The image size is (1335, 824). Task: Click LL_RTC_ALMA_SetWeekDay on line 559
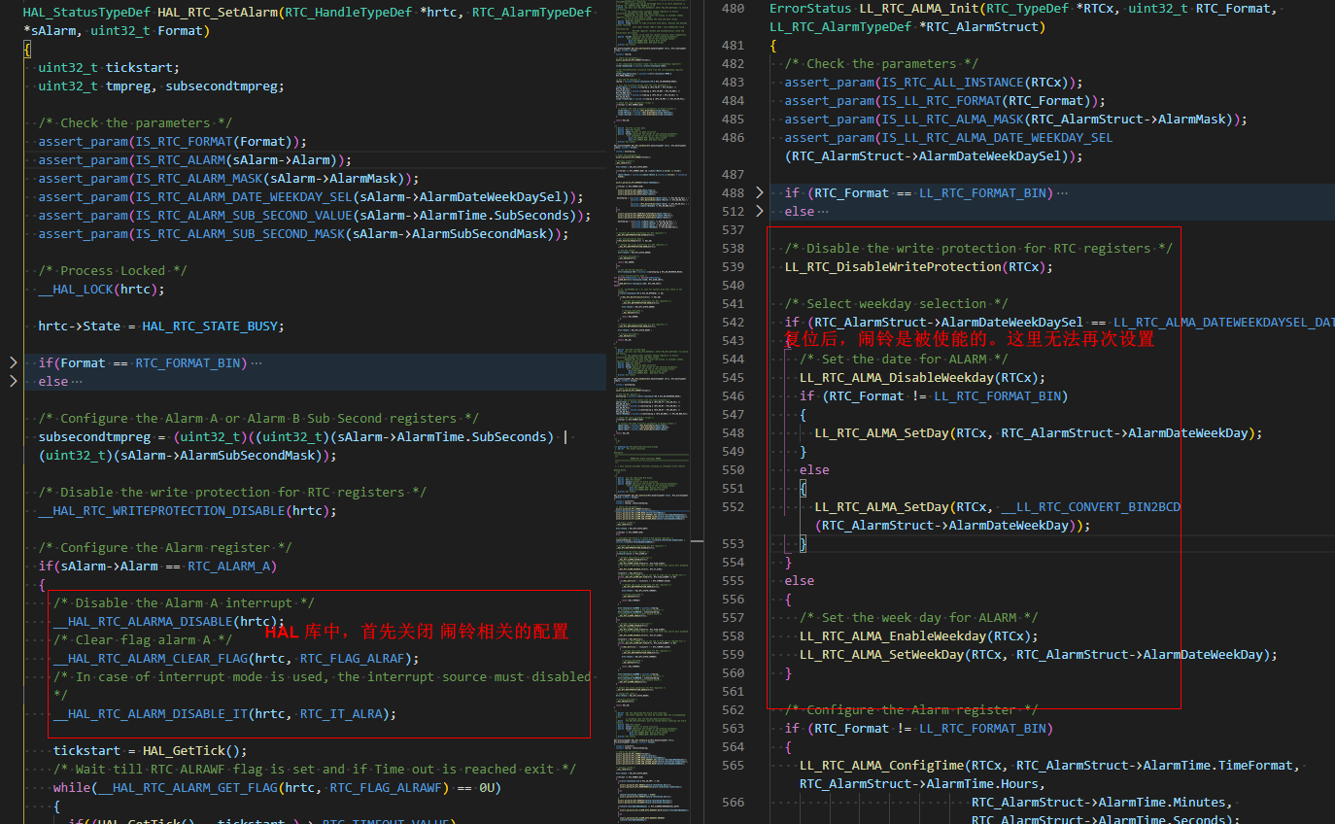(x=882, y=655)
